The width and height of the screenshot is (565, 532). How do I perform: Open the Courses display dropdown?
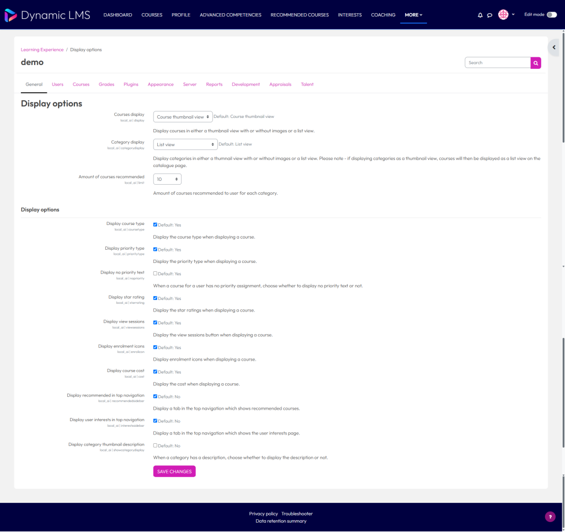[x=183, y=117]
